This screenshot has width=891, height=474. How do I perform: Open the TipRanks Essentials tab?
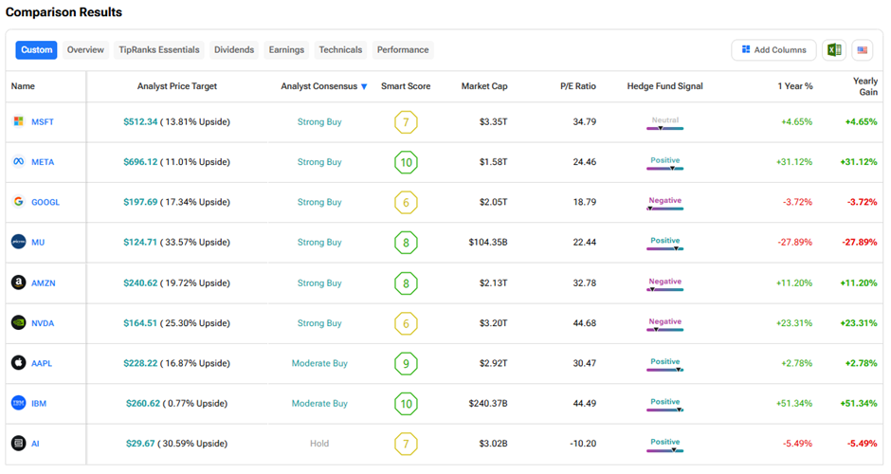click(159, 50)
